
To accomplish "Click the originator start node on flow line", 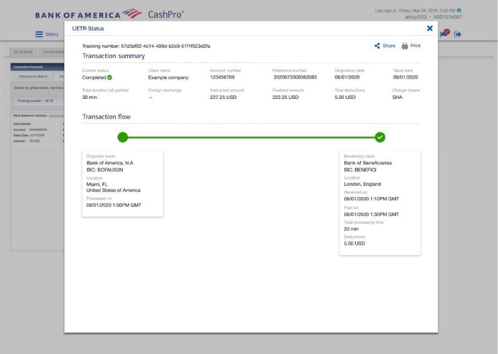I will coord(123,137).
